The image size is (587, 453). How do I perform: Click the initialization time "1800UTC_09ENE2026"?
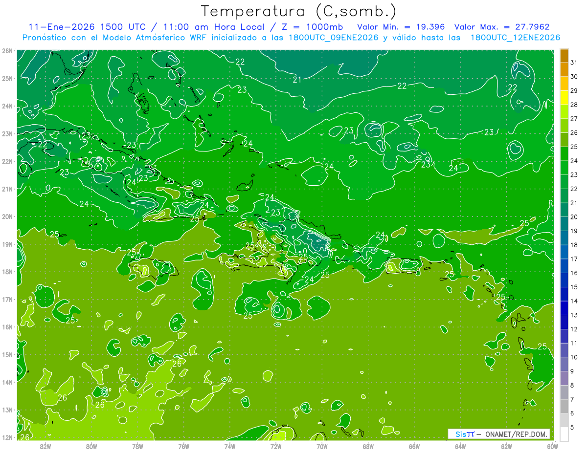pyautogui.click(x=333, y=38)
